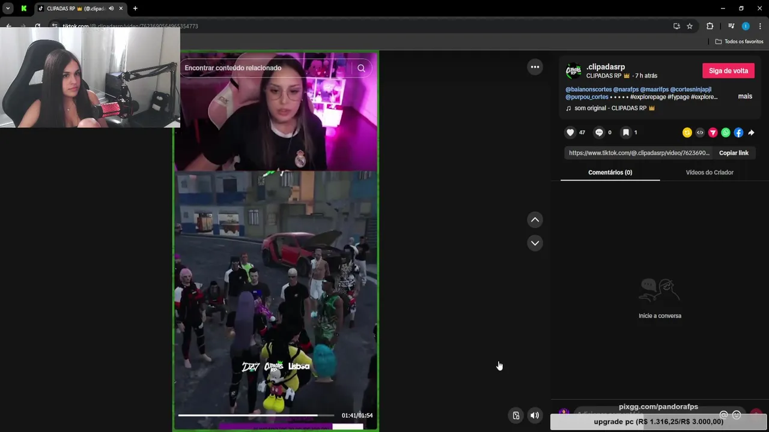Click the install app icon in the address bar
The image size is (769, 432).
676,26
